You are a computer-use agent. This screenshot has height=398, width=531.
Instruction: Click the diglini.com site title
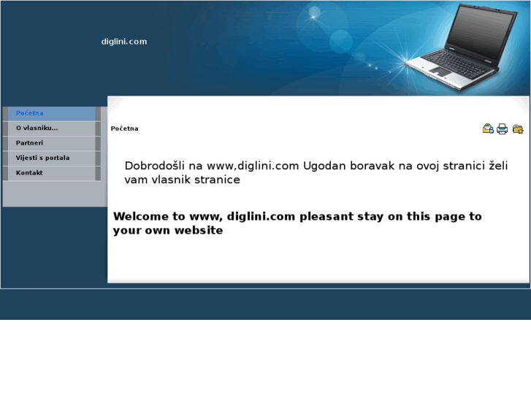click(124, 42)
